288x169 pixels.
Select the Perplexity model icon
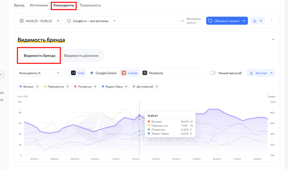tap(145, 73)
